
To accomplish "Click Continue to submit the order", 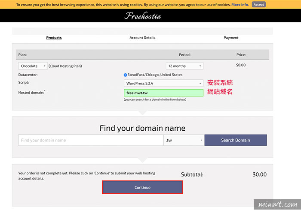I will click(142, 187).
